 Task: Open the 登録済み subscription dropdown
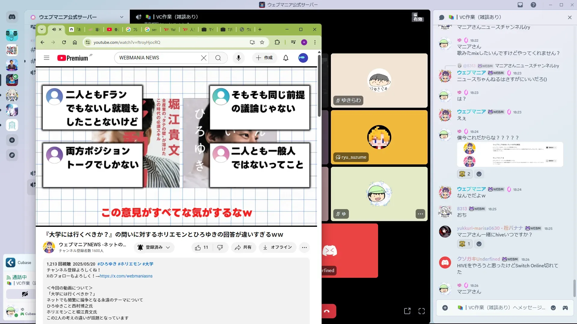click(154, 247)
